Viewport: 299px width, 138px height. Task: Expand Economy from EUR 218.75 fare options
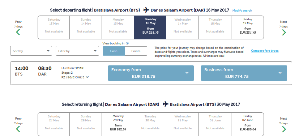(x=151, y=73)
